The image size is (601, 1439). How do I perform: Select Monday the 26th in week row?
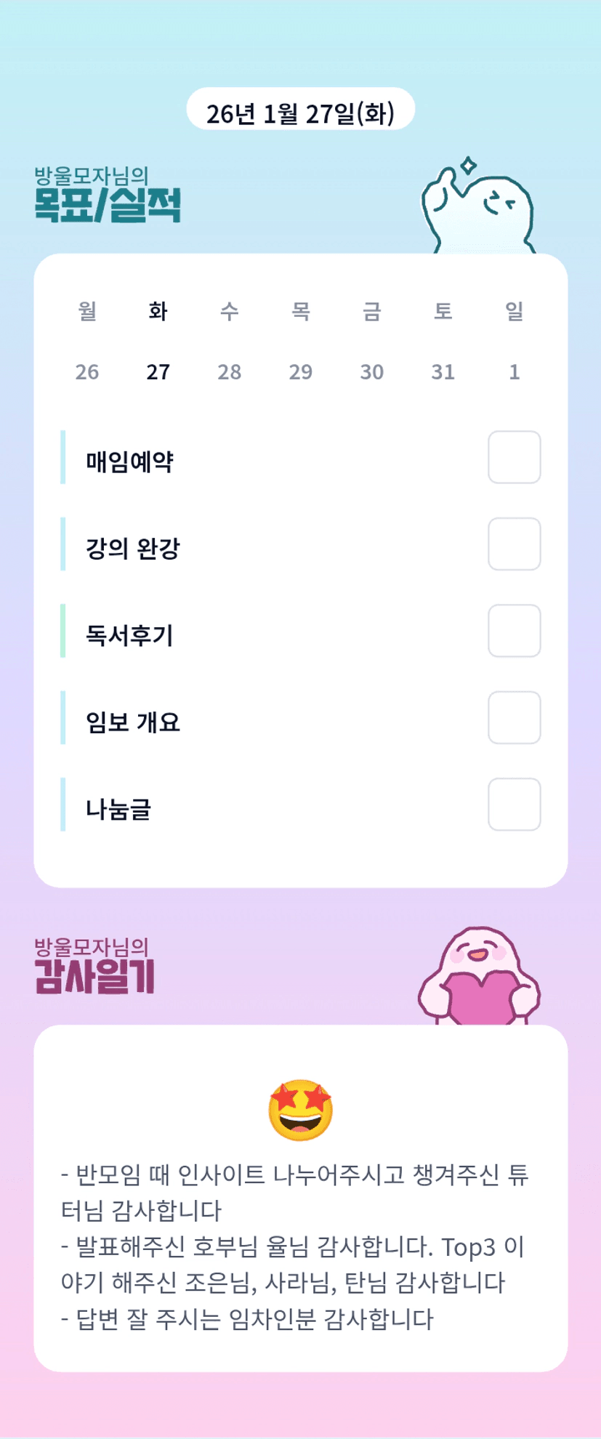[x=87, y=371]
